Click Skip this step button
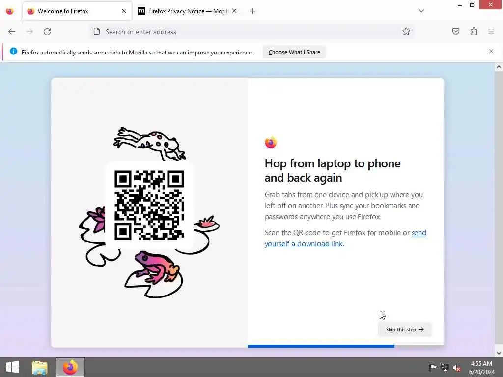The width and height of the screenshot is (503, 377). click(405, 329)
